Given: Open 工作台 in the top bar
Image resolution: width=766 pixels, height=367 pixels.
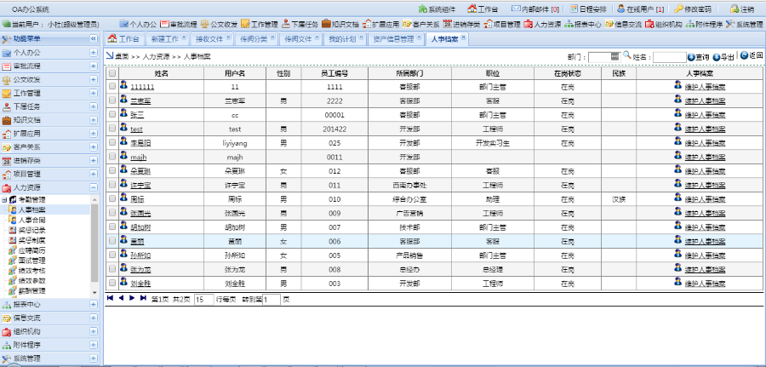Looking at the screenshot, I should pos(483,9).
